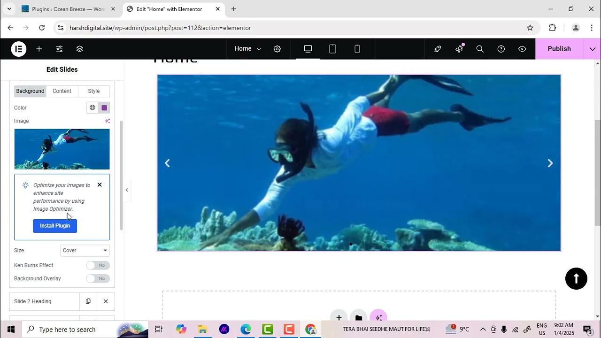Collapse the Elementor editing panel
Screen dimensions: 601x338
pyautogui.click(x=127, y=190)
